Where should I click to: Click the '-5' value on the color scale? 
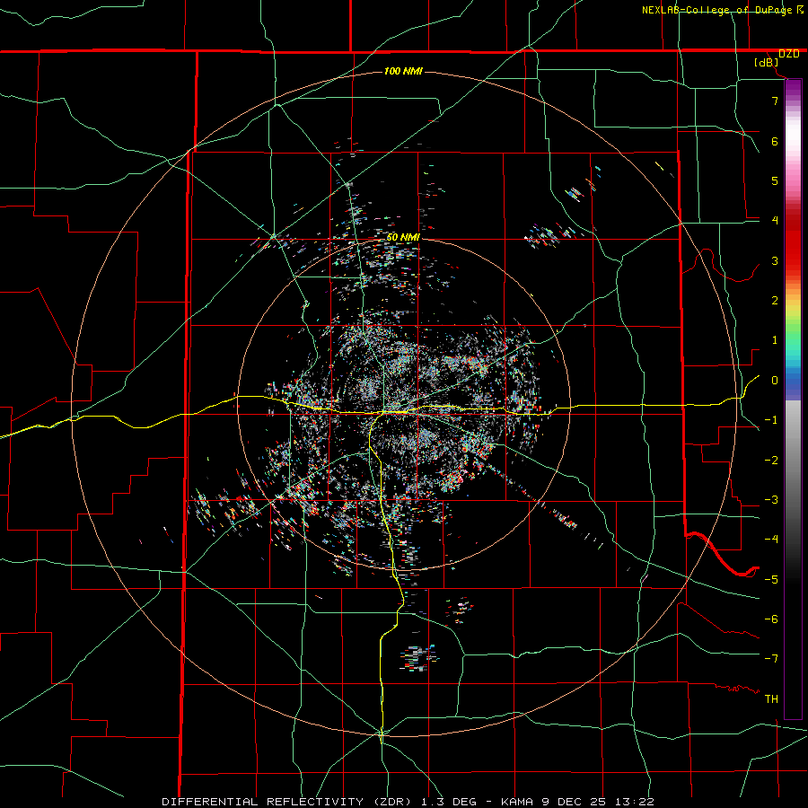pyautogui.click(x=771, y=580)
